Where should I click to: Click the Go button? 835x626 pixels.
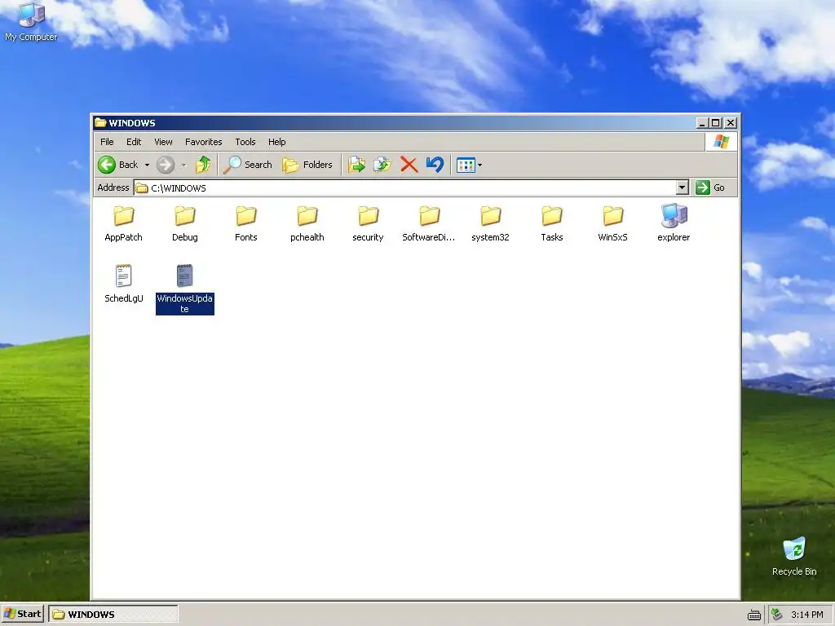711,188
